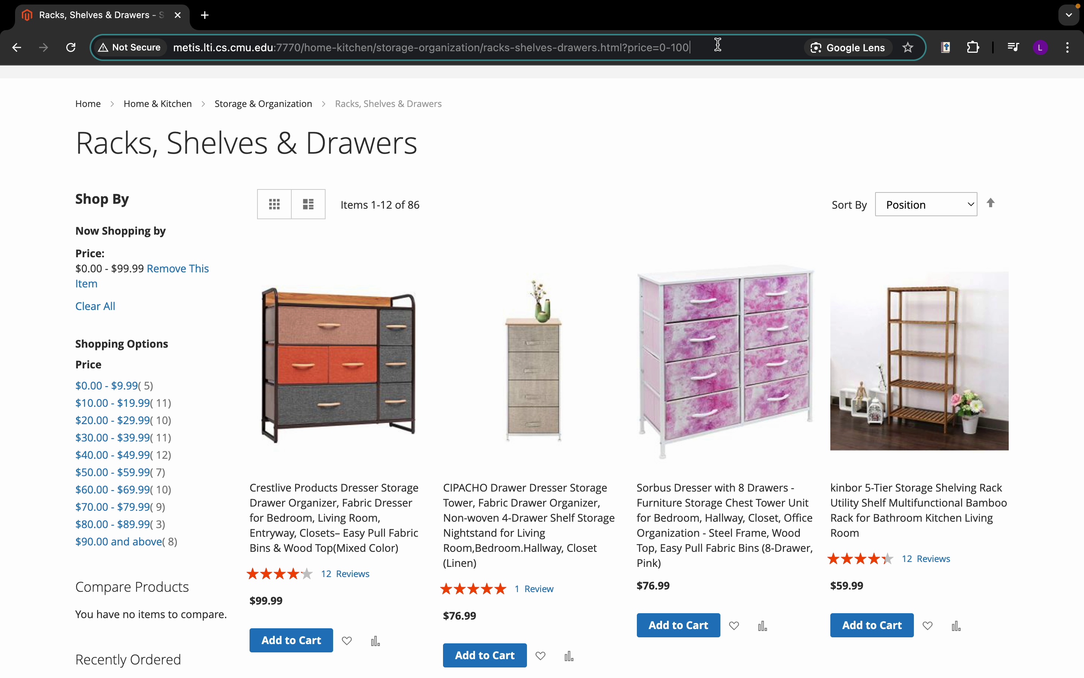Open the Sort By dropdown
Screen dimensions: 1084x678
926,205
